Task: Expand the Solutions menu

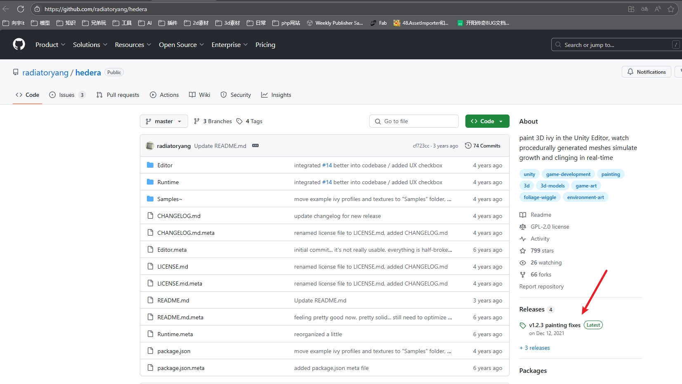Action: pyautogui.click(x=90, y=44)
